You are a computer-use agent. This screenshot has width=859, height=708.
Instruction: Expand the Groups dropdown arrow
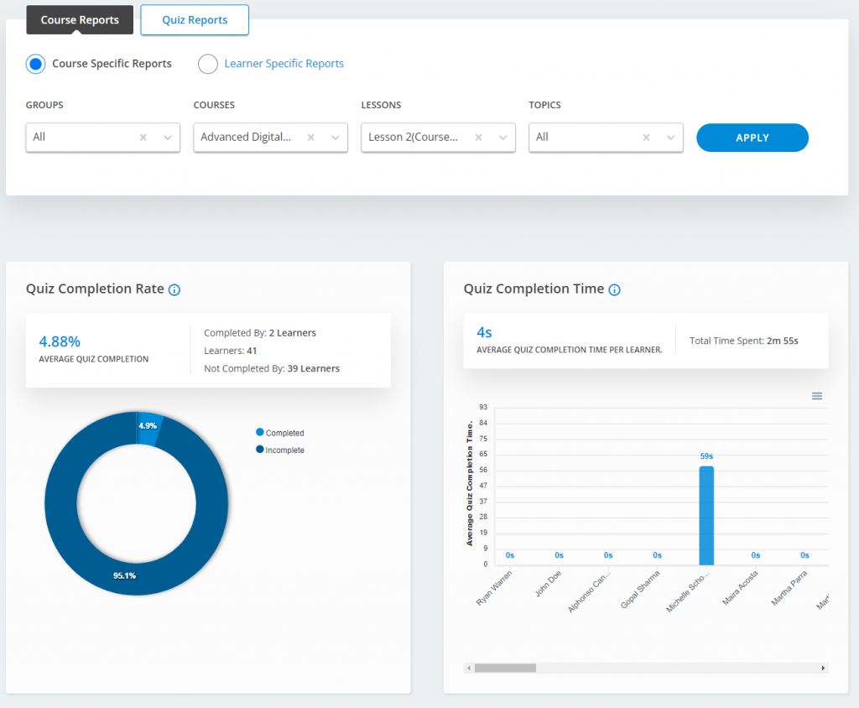(168, 138)
